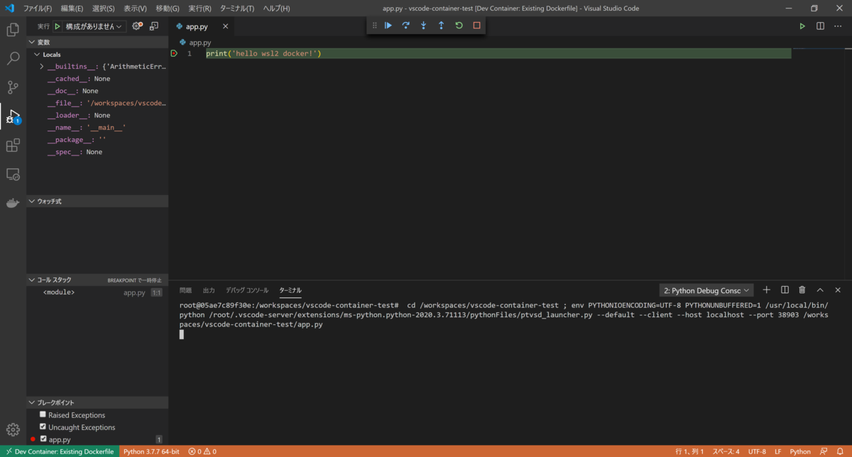Screen dimensions: 852x457
Task: Restart the debug session
Action: click(x=459, y=26)
